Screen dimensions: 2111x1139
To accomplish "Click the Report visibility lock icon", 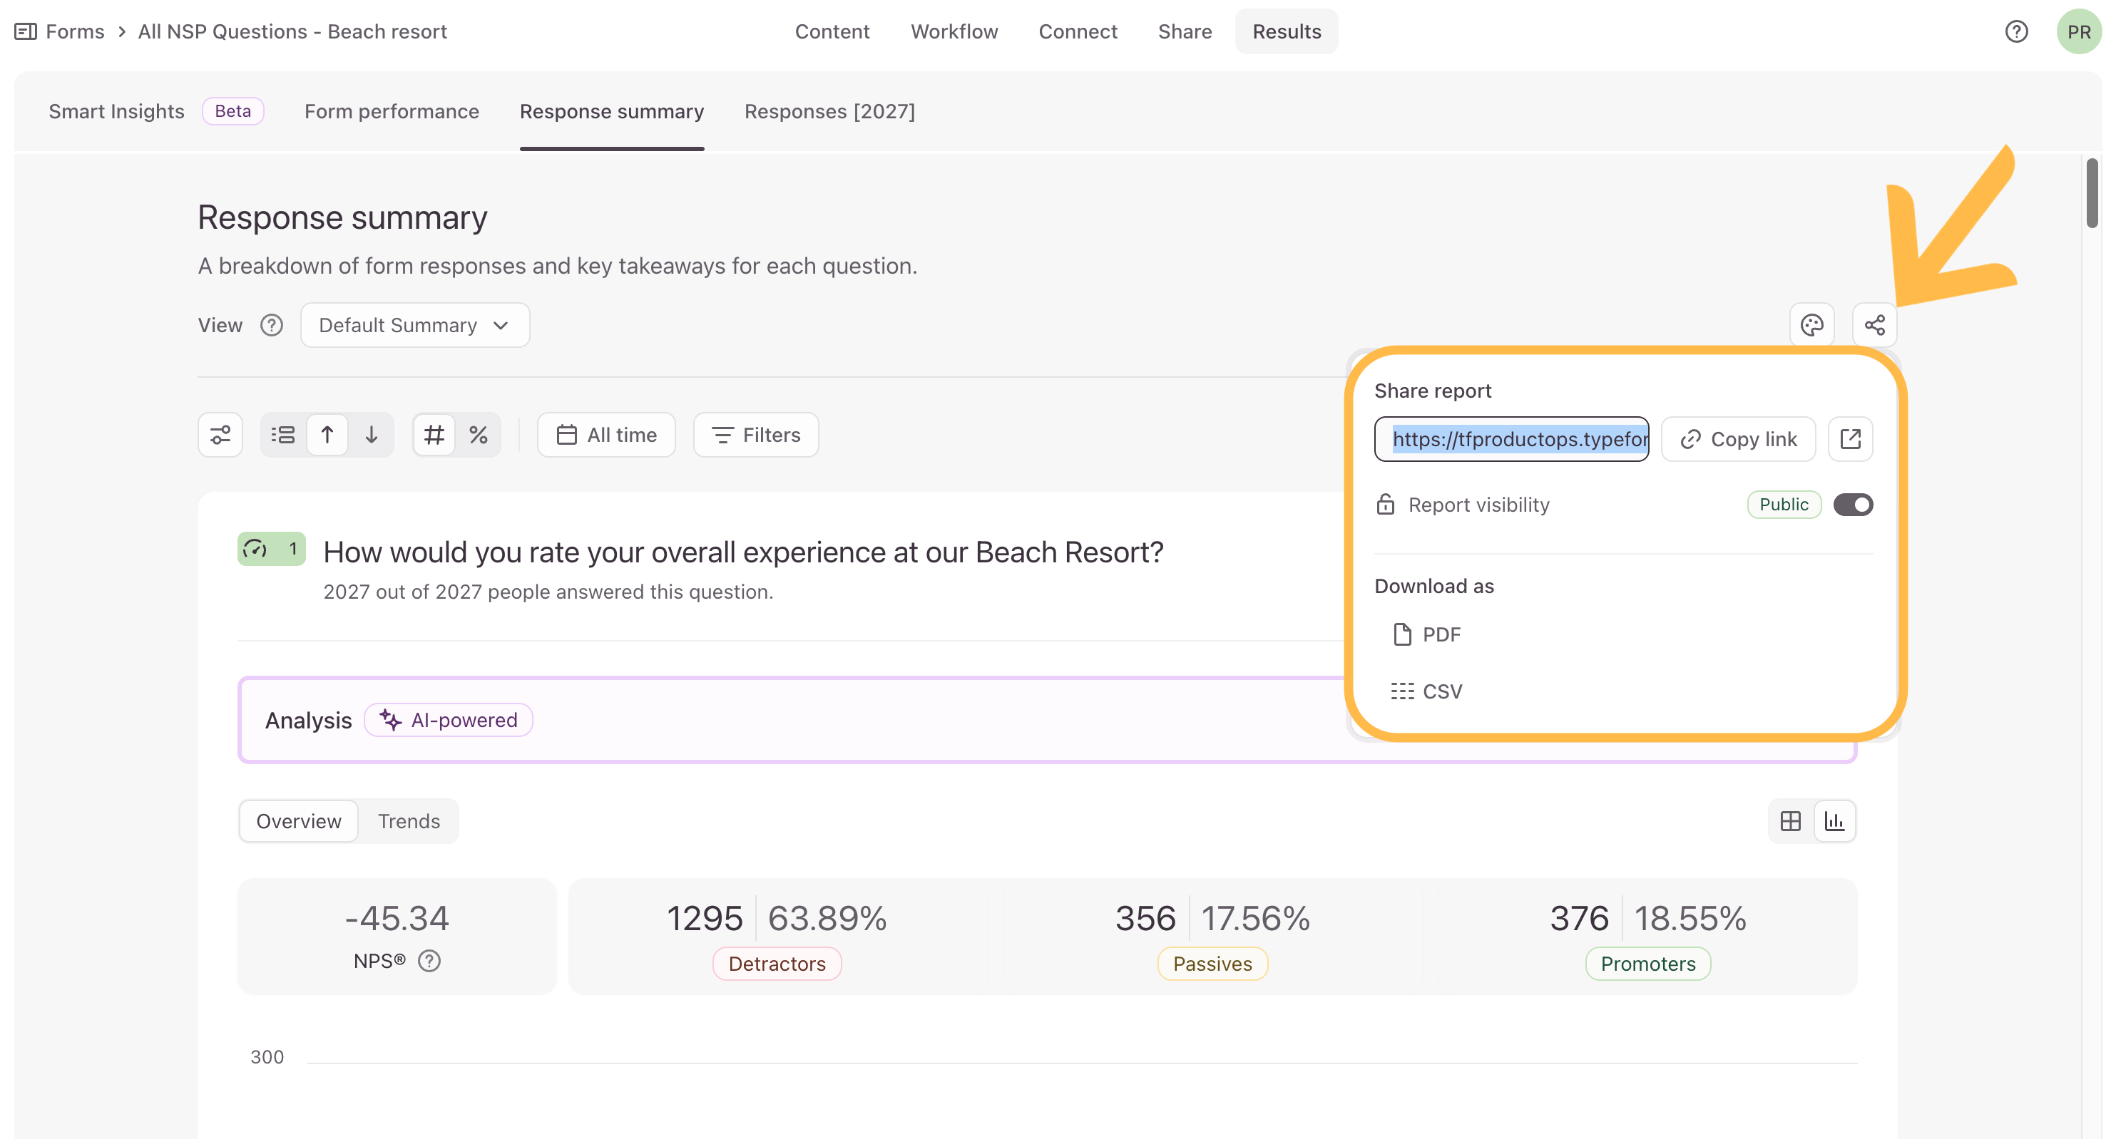I will click(x=1385, y=505).
